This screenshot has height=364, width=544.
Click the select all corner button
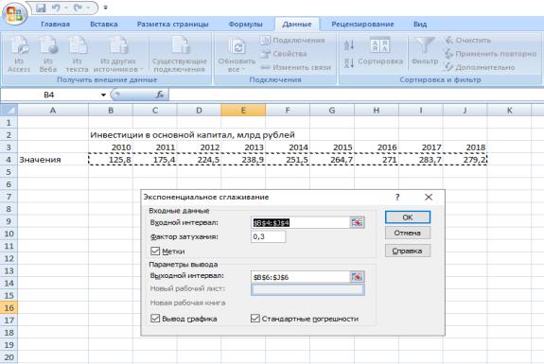point(9,111)
